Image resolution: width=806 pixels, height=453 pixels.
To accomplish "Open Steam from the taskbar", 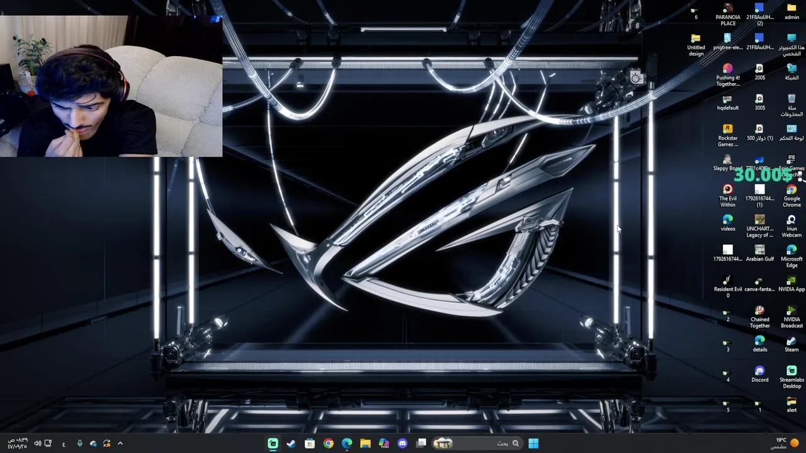I will [291, 444].
